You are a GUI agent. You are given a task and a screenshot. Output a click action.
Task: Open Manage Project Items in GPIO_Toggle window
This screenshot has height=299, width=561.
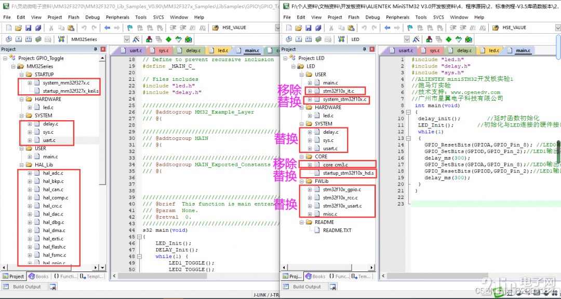coord(149,39)
